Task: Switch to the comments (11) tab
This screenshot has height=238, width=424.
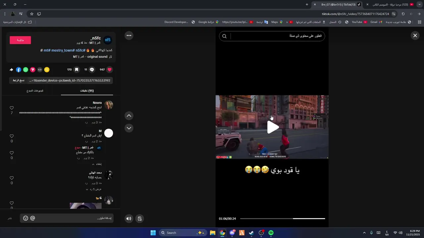Action: [x=87, y=91]
